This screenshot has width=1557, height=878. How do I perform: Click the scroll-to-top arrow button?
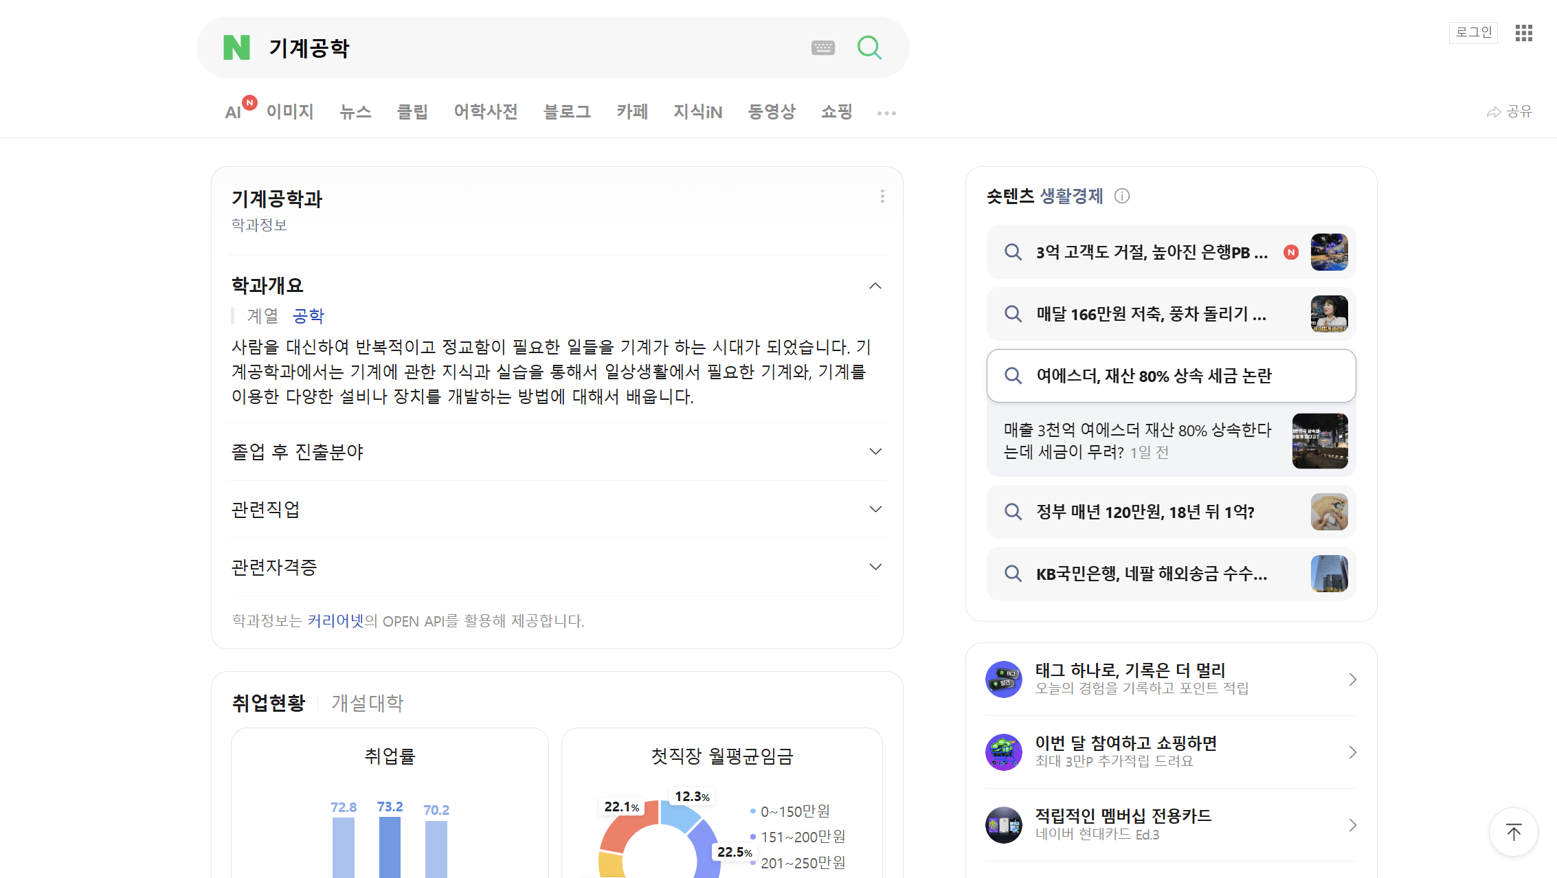pos(1514,832)
